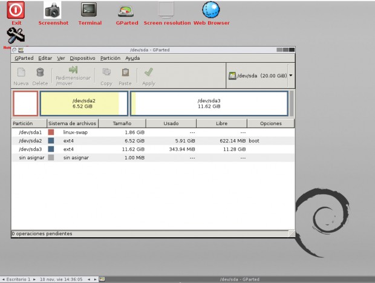
Task: Click the 622.14 MiB free value
Action: point(232,141)
